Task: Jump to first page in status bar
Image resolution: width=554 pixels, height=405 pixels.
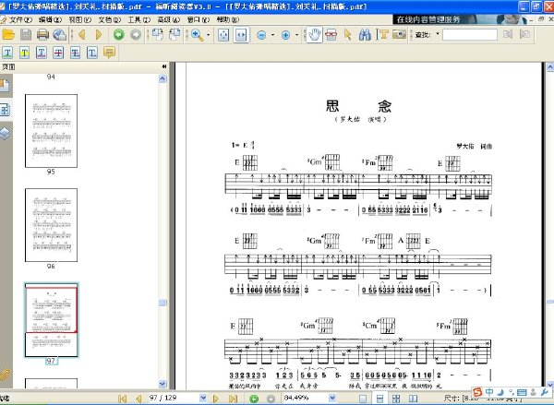Action: (x=122, y=399)
